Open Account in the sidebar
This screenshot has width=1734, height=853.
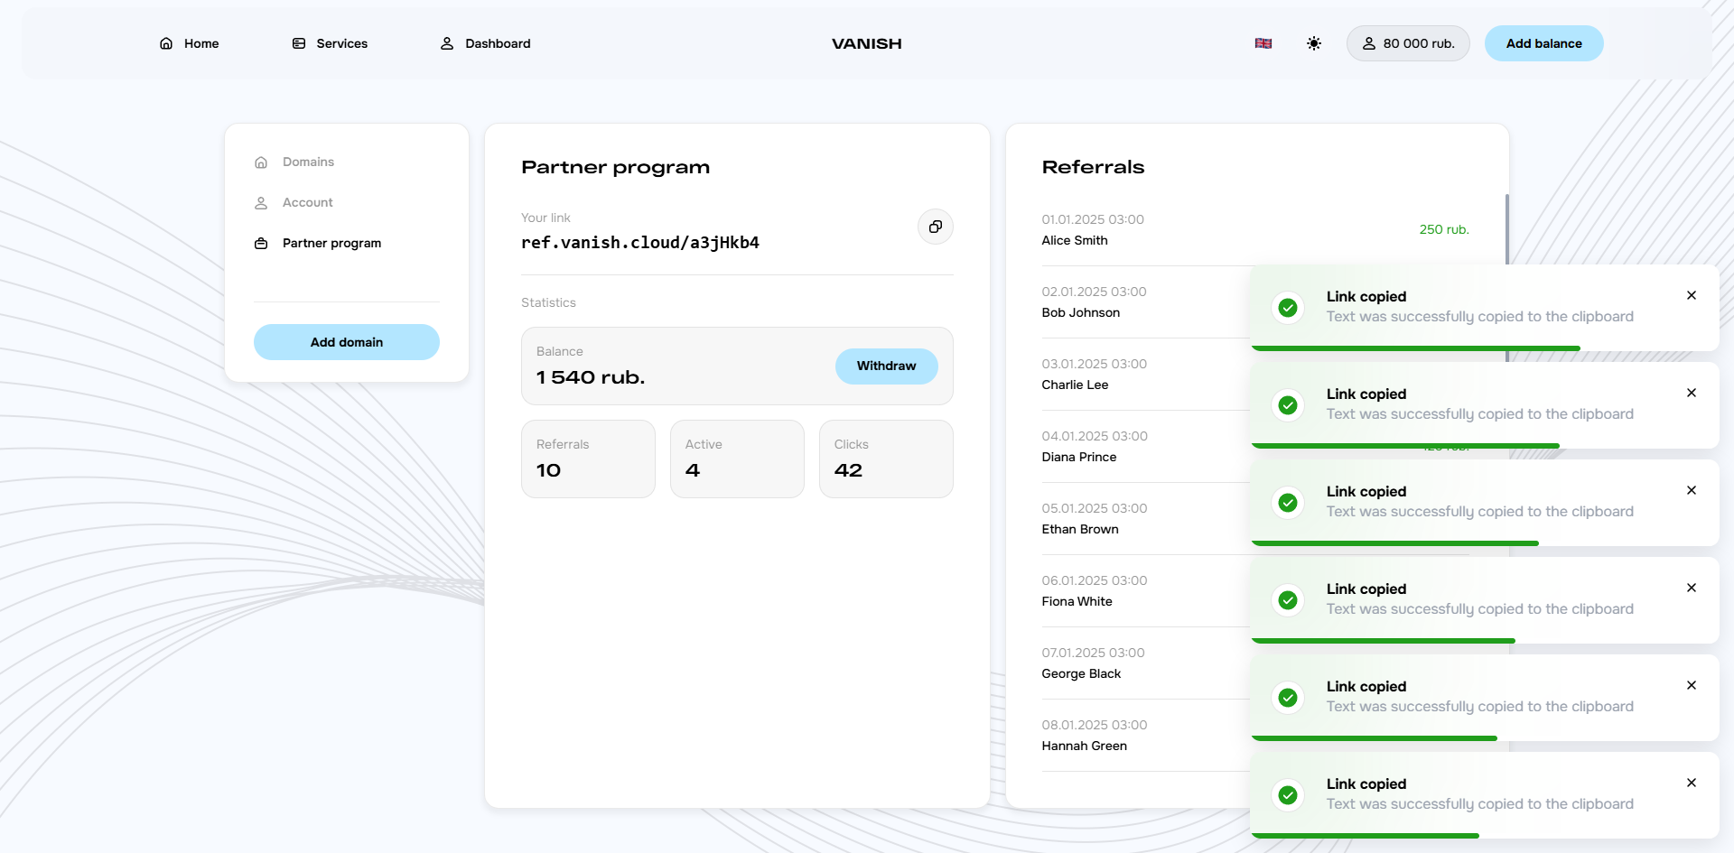coord(307,203)
